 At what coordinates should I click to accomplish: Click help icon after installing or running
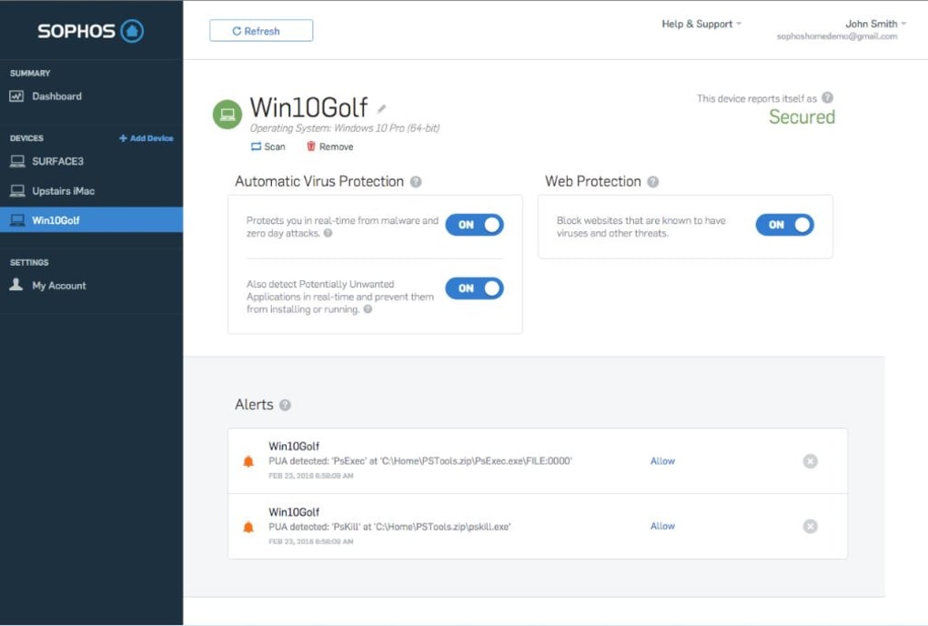click(368, 308)
